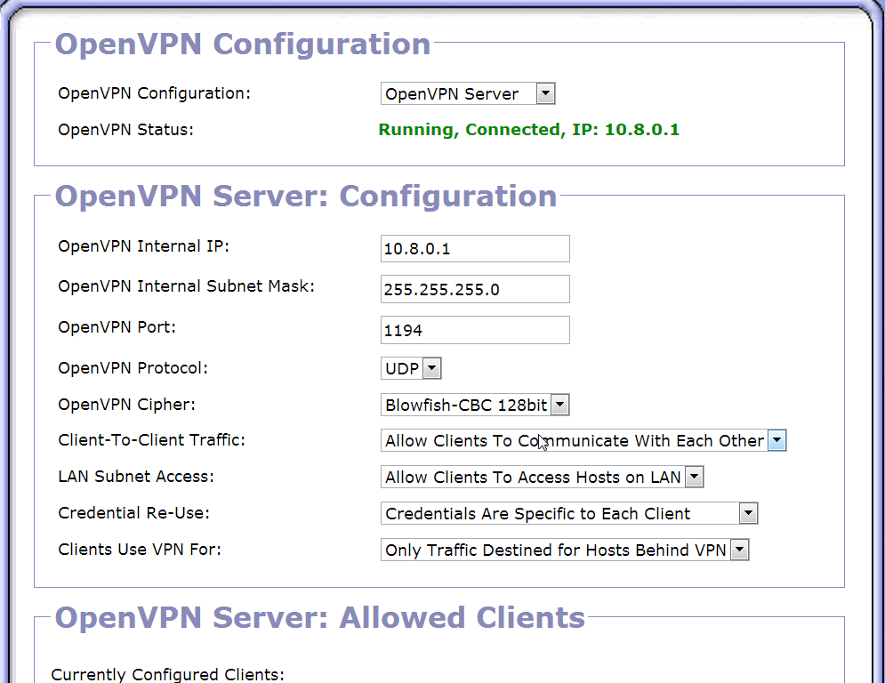Select the OpenVPN Internal Subnet Mask field
The height and width of the screenshot is (683, 885).
tap(474, 289)
